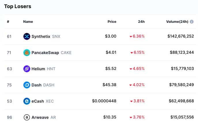Viewport: 198px width, 124px height.
Task: Open the Helium name link
Action: [38, 69]
